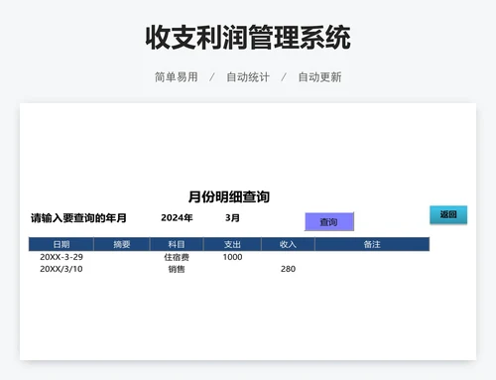This screenshot has width=496, height=380.
Task: Click the 收入 column header
Action: click(288, 244)
